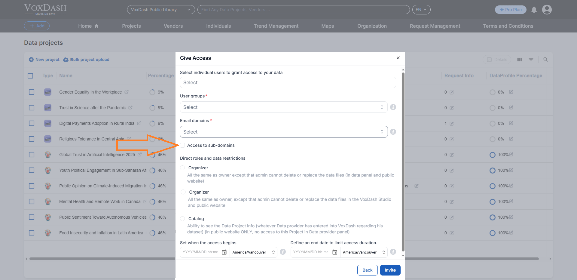Open the filter list icon
This screenshot has width=577, height=280.
point(531,60)
